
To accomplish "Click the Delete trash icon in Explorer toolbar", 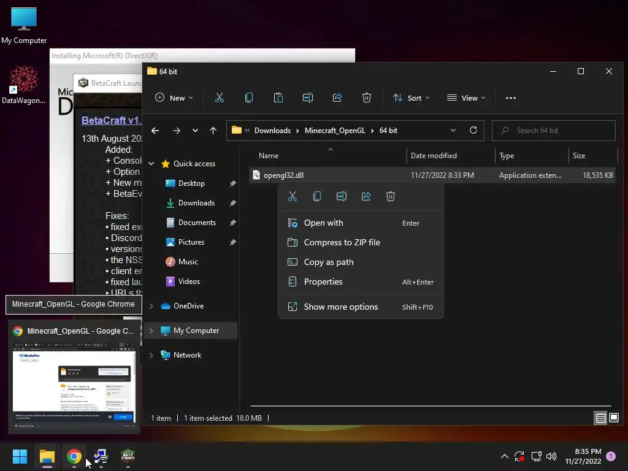I will [367, 98].
